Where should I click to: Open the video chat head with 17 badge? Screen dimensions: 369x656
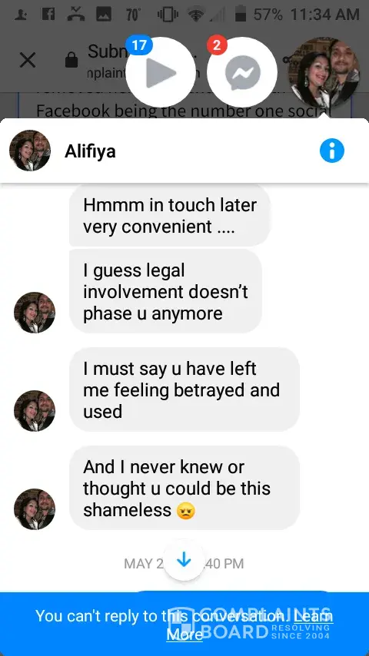tap(161, 72)
